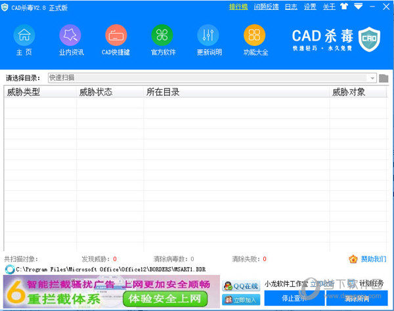
Task: Click the 立即加入 join group button
Action: point(241,300)
